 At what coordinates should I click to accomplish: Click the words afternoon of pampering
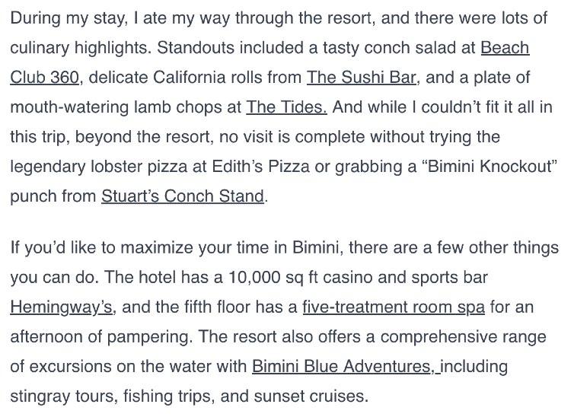coord(101,337)
